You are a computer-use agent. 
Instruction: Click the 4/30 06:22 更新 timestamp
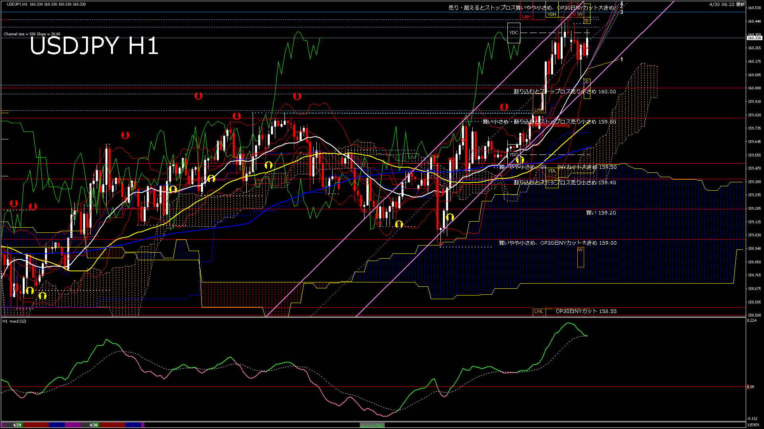click(x=727, y=4)
